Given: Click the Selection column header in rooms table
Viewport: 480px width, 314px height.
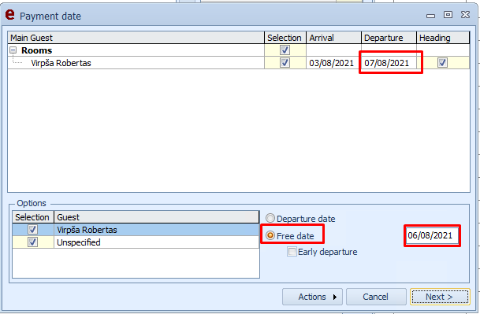Looking at the screenshot, I should (285, 38).
